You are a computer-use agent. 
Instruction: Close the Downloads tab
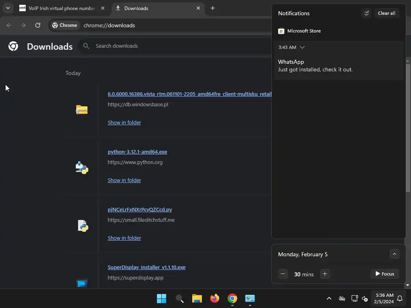tap(198, 8)
